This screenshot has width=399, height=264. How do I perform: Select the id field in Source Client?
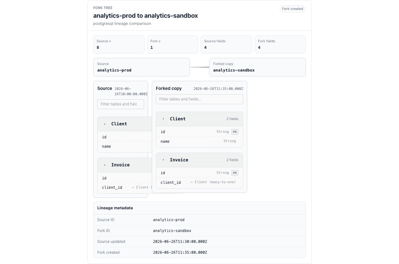click(x=125, y=137)
